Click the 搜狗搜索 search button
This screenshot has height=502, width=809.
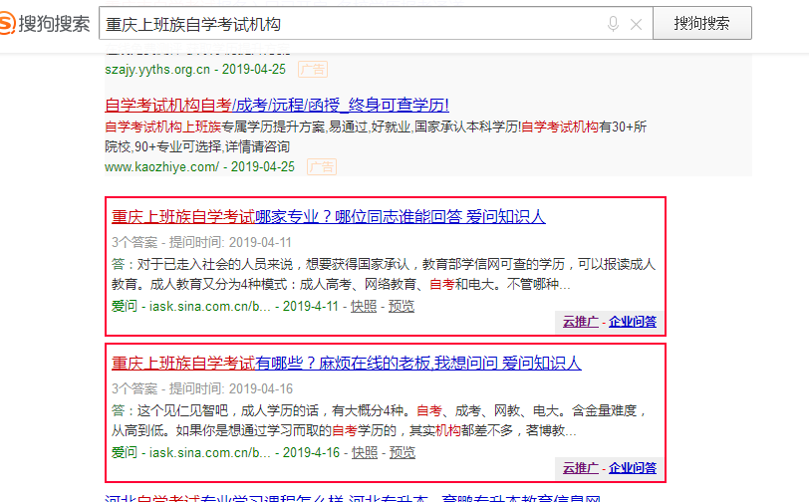click(x=701, y=23)
